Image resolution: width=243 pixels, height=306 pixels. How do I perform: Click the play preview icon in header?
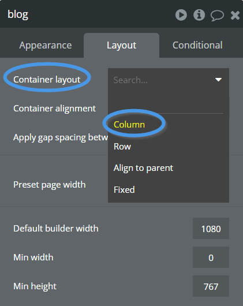(181, 15)
